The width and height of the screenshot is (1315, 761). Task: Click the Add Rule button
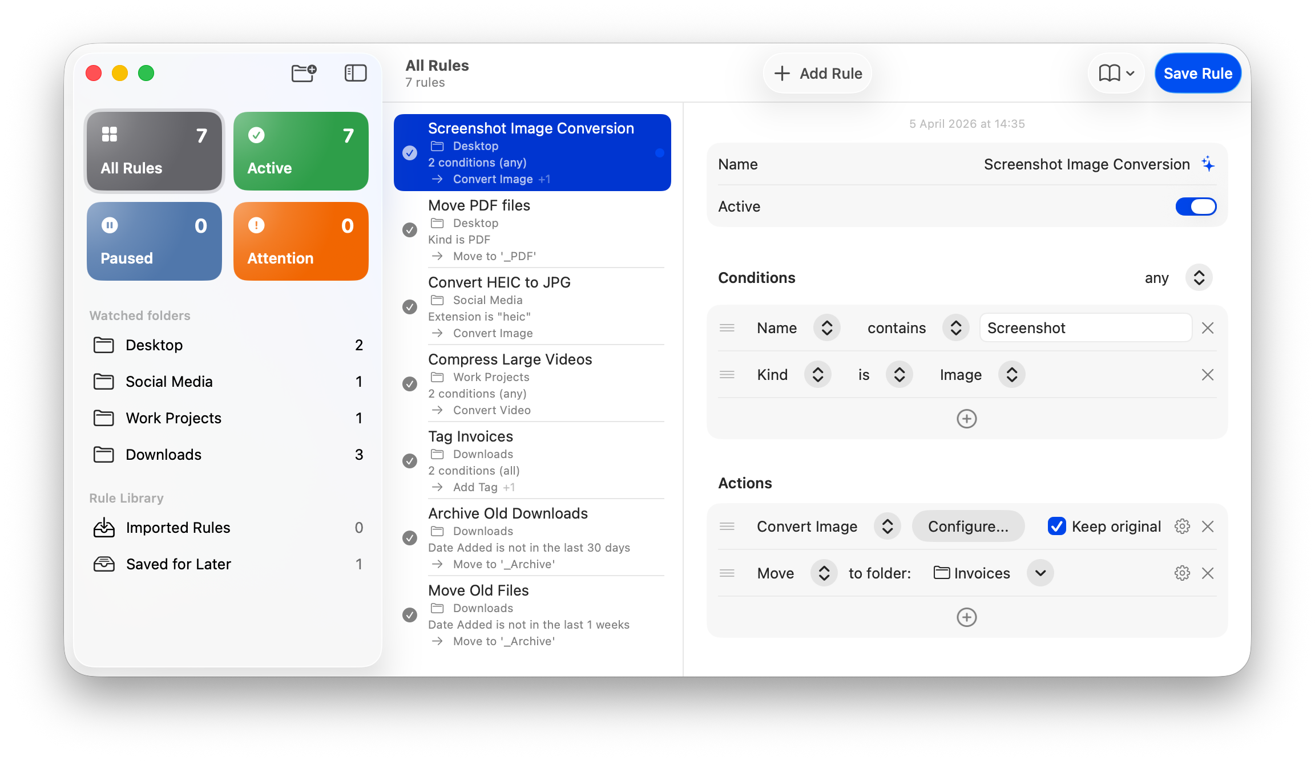coord(817,73)
